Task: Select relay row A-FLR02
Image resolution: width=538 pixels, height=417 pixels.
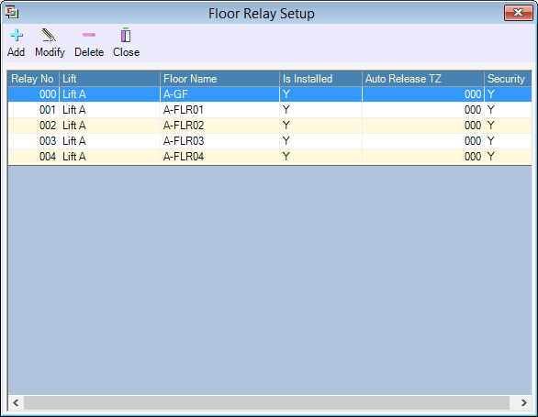Action: [x=270, y=126]
